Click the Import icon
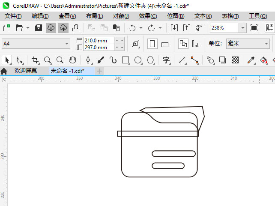This screenshot has width=275, height=206. 174,28
